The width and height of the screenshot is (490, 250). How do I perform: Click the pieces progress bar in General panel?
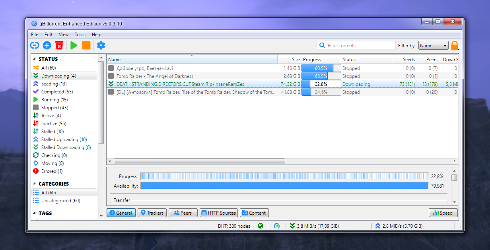tap(284, 176)
